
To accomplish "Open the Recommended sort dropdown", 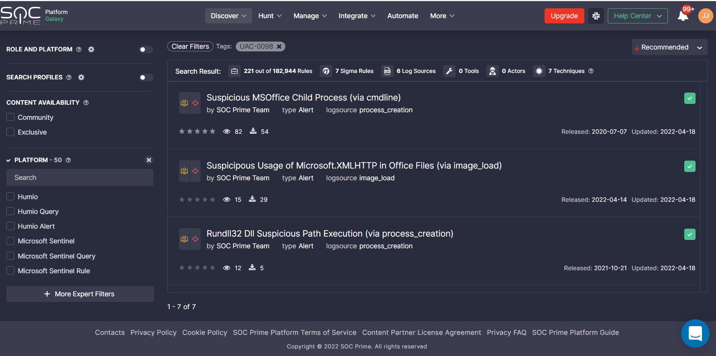I will (669, 47).
